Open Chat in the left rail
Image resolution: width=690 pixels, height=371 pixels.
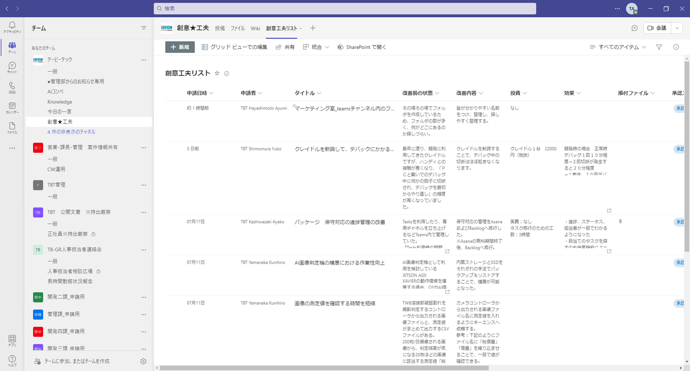tap(12, 68)
